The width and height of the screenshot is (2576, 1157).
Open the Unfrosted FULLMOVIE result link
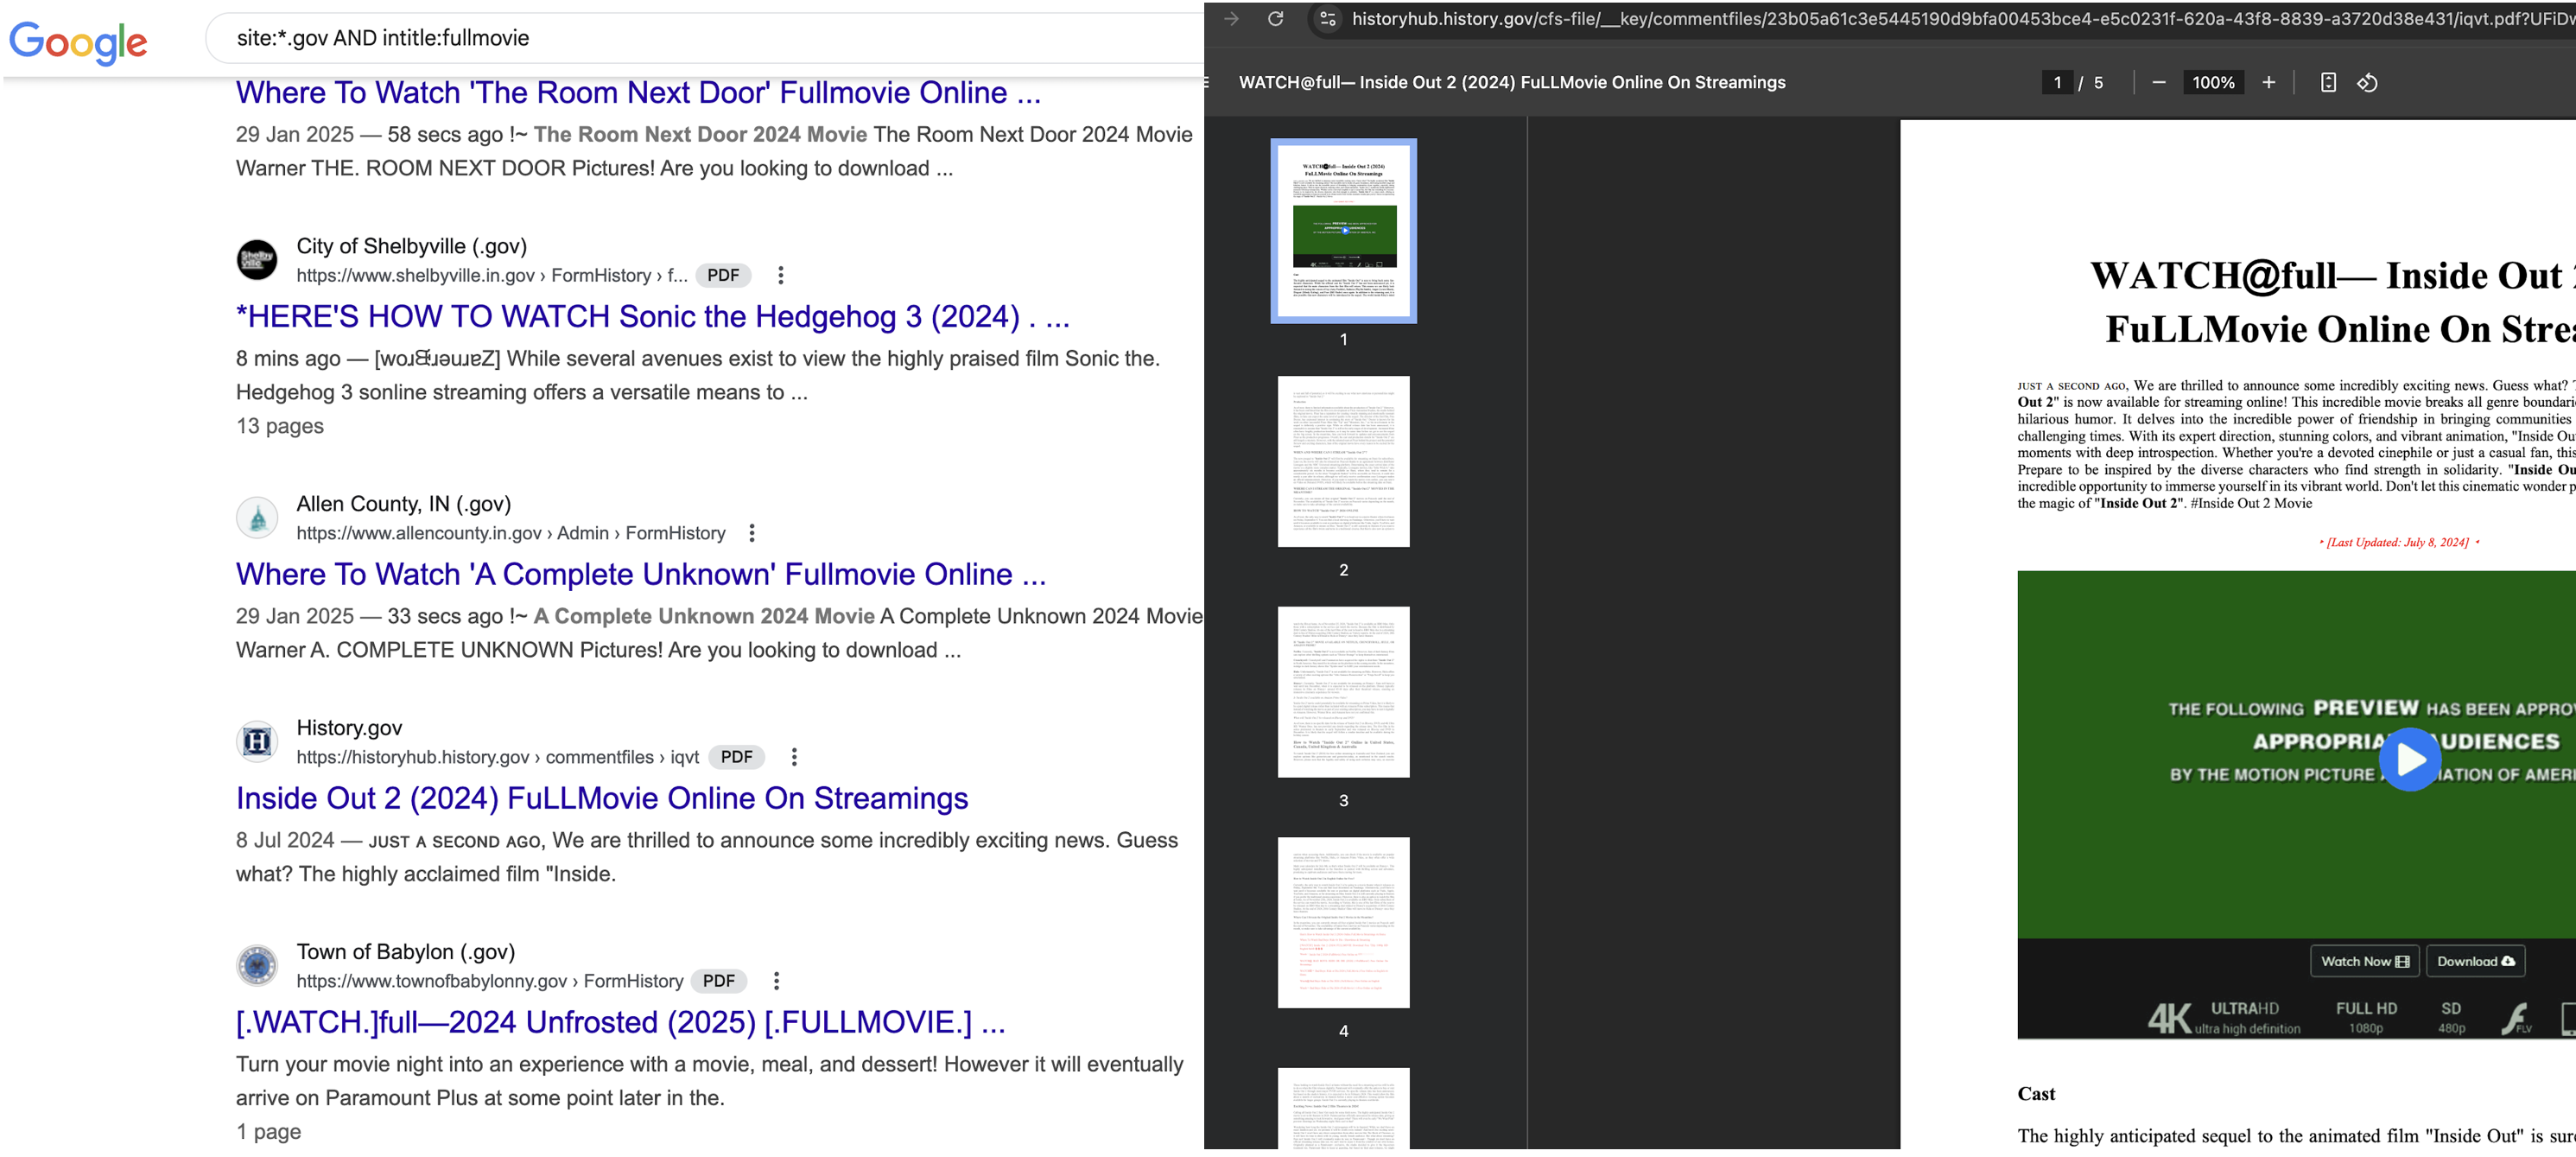620,1022
